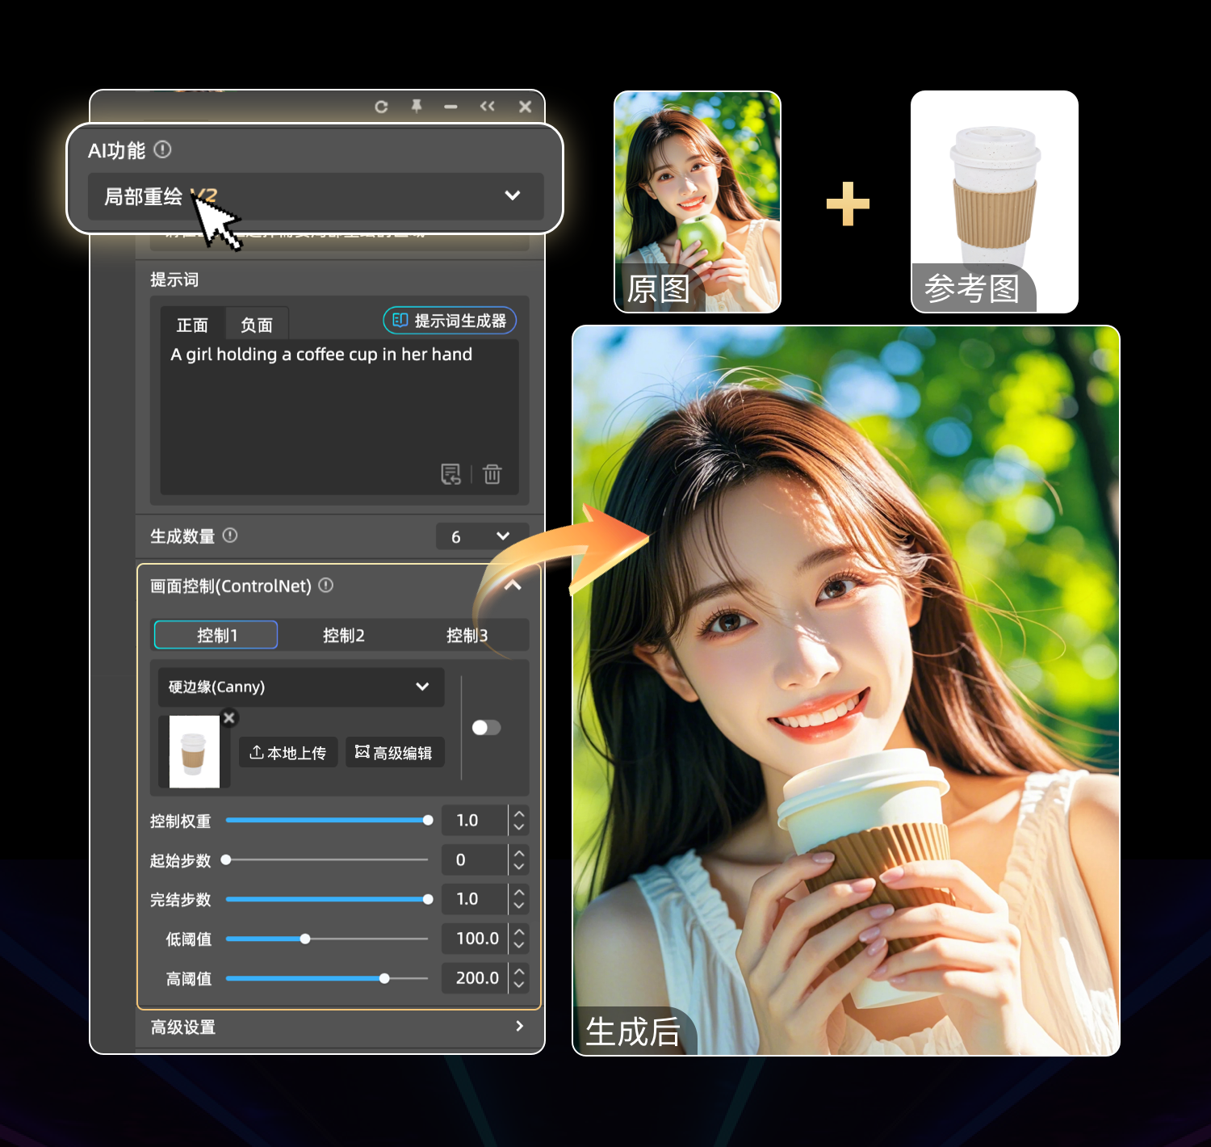
Task: Click the trash icon to clear prompt
Action: pyautogui.click(x=492, y=474)
